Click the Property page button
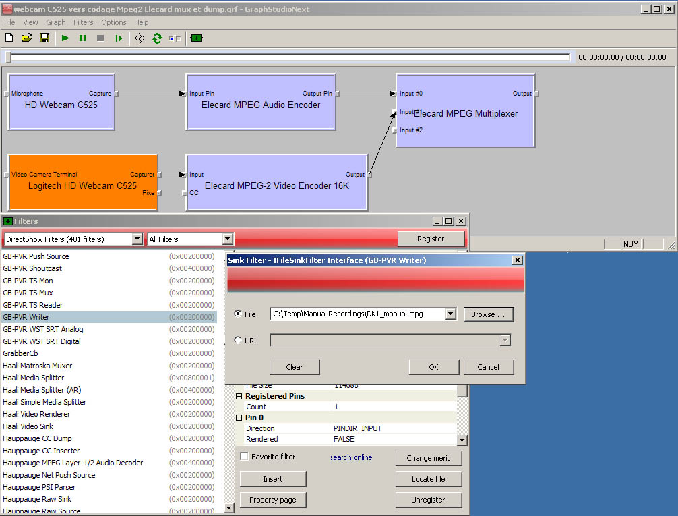Image resolution: width=678 pixels, height=516 pixels. [x=273, y=500]
